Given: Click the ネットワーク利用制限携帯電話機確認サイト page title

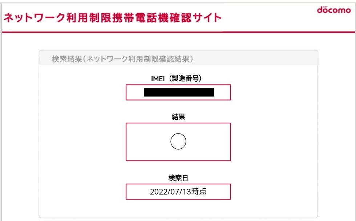Looking at the screenshot, I should click(113, 17).
